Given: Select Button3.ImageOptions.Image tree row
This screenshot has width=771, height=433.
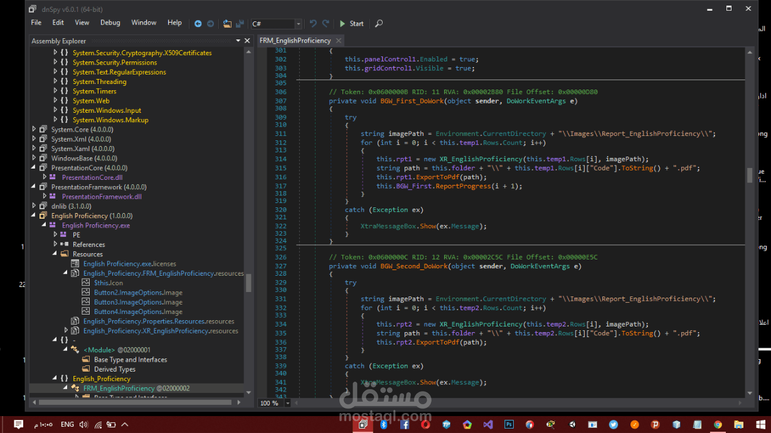Looking at the screenshot, I should point(138,302).
